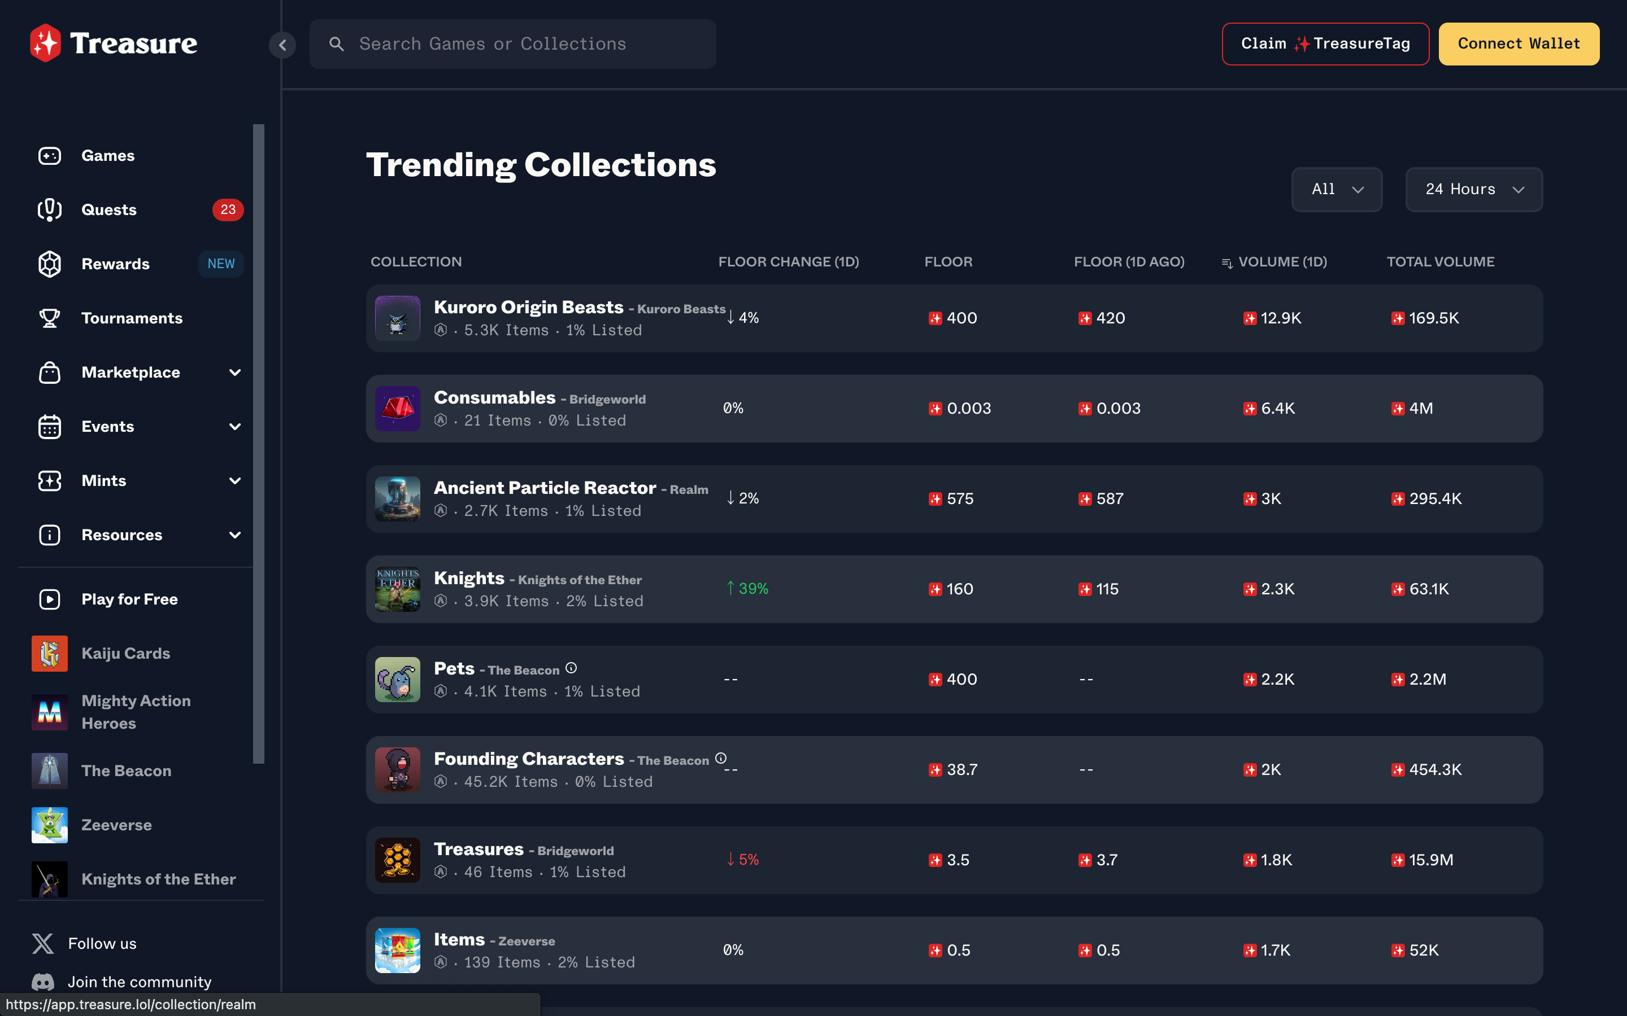This screenshot has width=1627, height=1016.
Task: Click the Quests 23 notification badge
Action: click(x=228, y=209)
